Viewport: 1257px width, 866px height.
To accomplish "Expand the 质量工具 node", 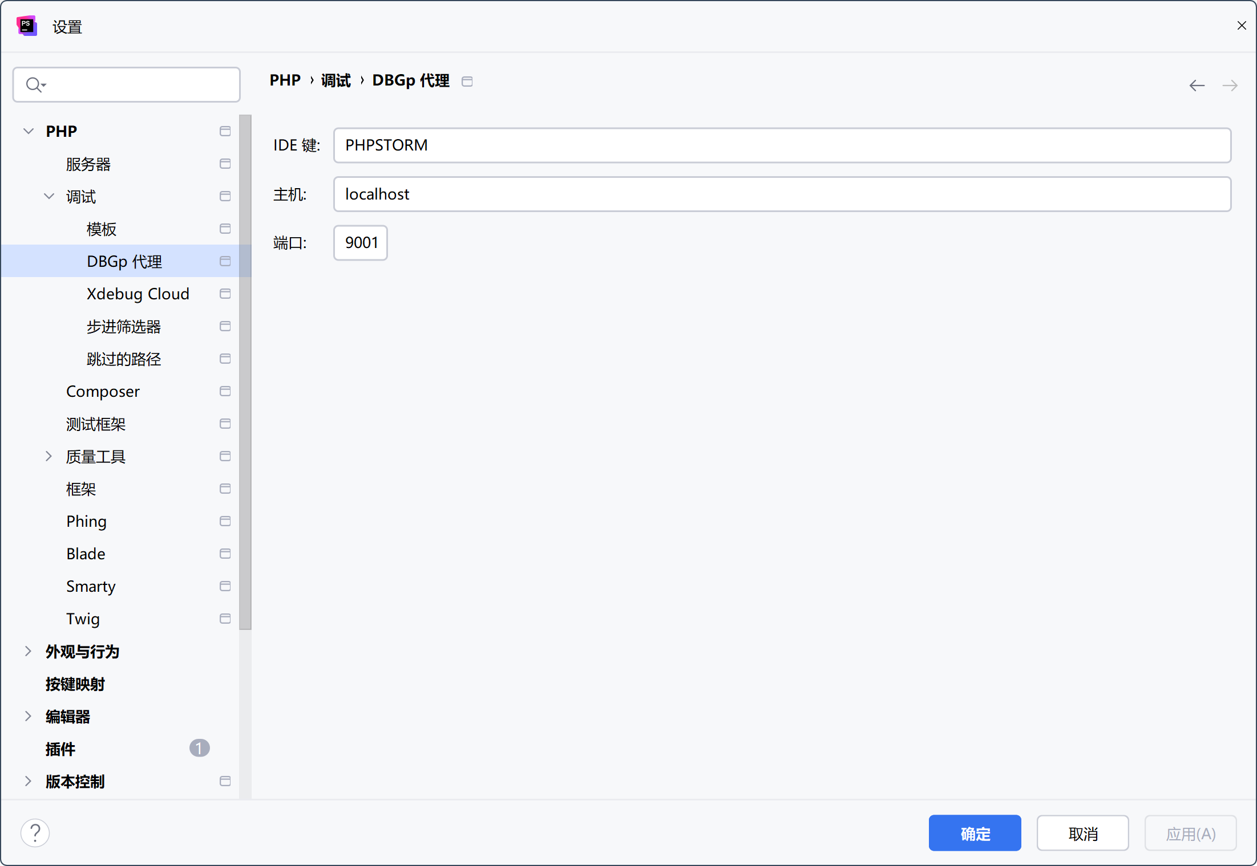I will click(49, 456).
